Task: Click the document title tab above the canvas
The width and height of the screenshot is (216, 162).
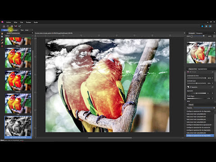Action: 54,33
